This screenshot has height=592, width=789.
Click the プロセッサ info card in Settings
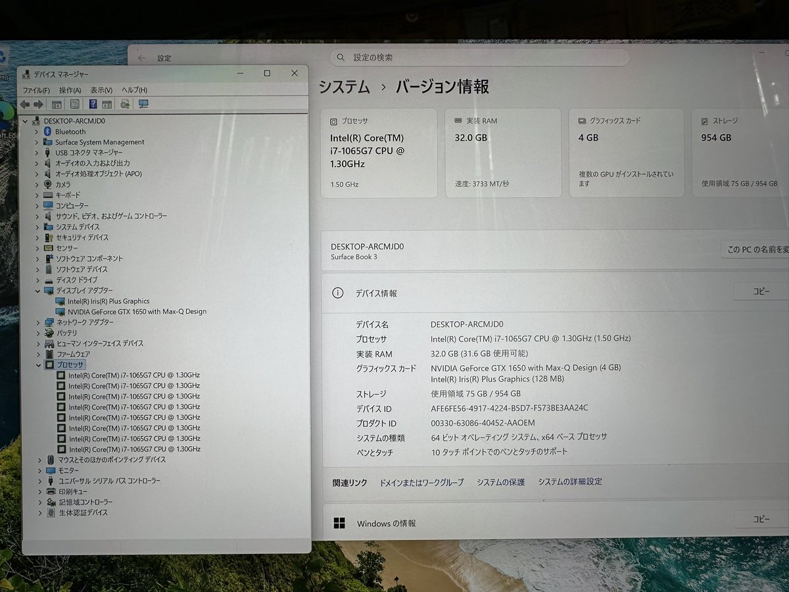click(379, 153)
